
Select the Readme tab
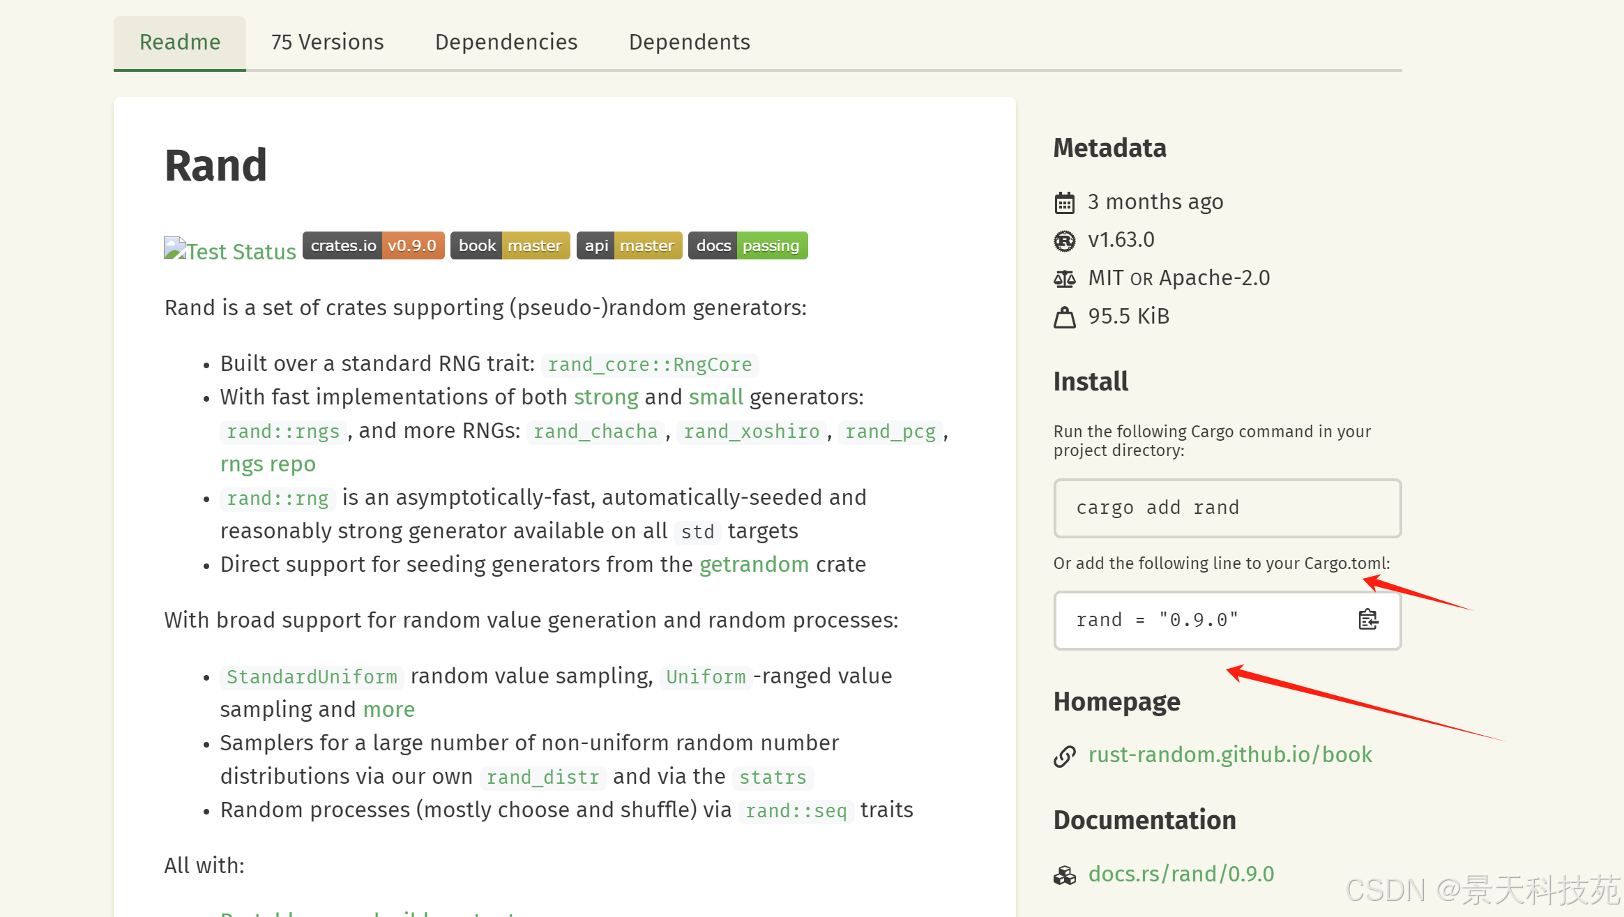(x=180, y=43)
